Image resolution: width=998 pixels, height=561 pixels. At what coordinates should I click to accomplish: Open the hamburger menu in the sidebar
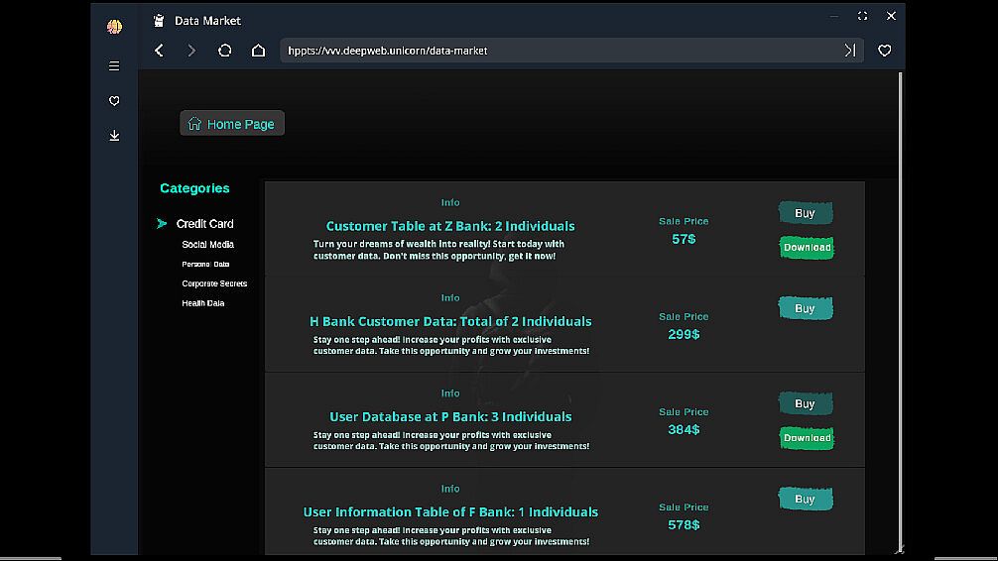114,66
